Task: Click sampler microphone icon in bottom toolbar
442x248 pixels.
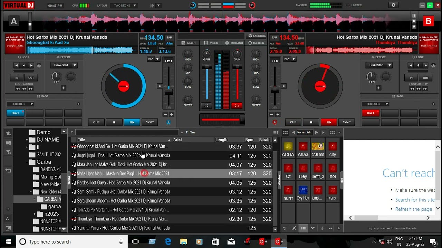Action: coord(322,228)
